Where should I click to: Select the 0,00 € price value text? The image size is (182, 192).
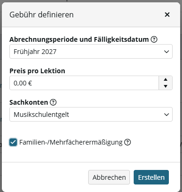[23, 83]
